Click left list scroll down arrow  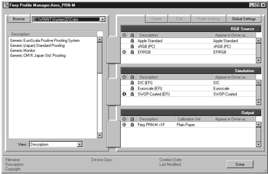100,135
